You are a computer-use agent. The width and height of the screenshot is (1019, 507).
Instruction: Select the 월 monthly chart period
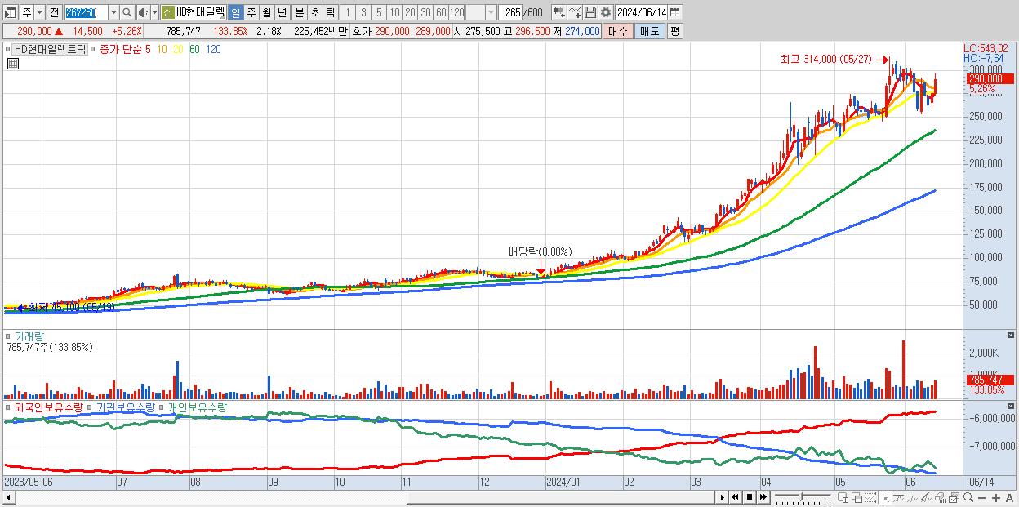(x=266, y=12)
